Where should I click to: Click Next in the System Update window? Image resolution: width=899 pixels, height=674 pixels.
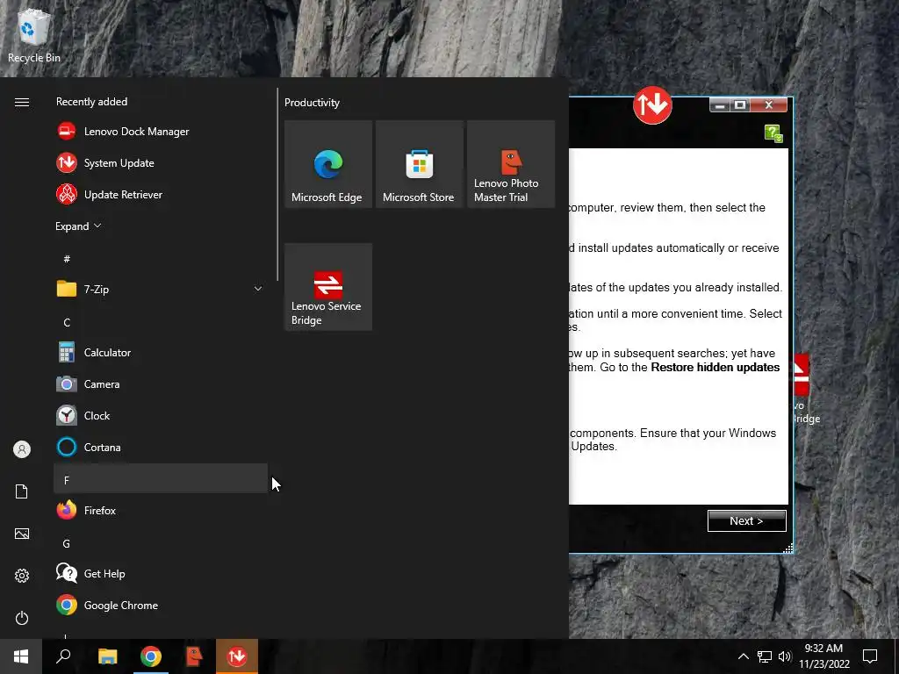(x=746, y=521)
